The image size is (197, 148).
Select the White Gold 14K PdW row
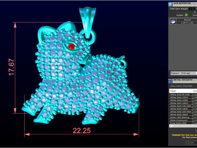pyautogui.click(x=183, y=106)
